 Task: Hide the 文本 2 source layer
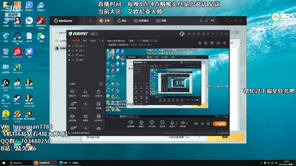(69, 46)
